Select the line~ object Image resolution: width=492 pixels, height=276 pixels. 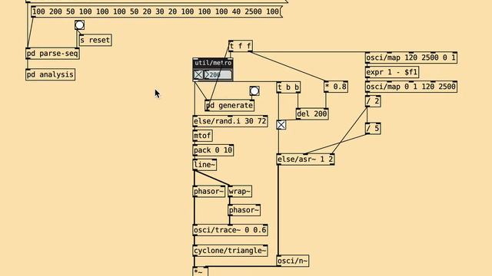tap(204, 165)
